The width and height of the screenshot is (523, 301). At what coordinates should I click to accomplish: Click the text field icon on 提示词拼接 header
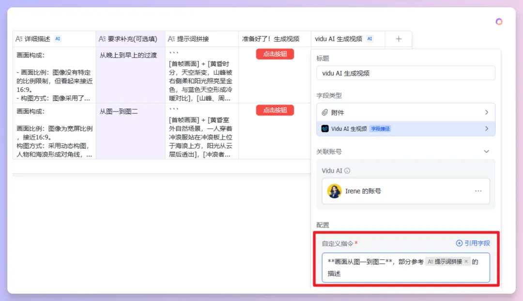pyautogui.click(x=170, y=38)
